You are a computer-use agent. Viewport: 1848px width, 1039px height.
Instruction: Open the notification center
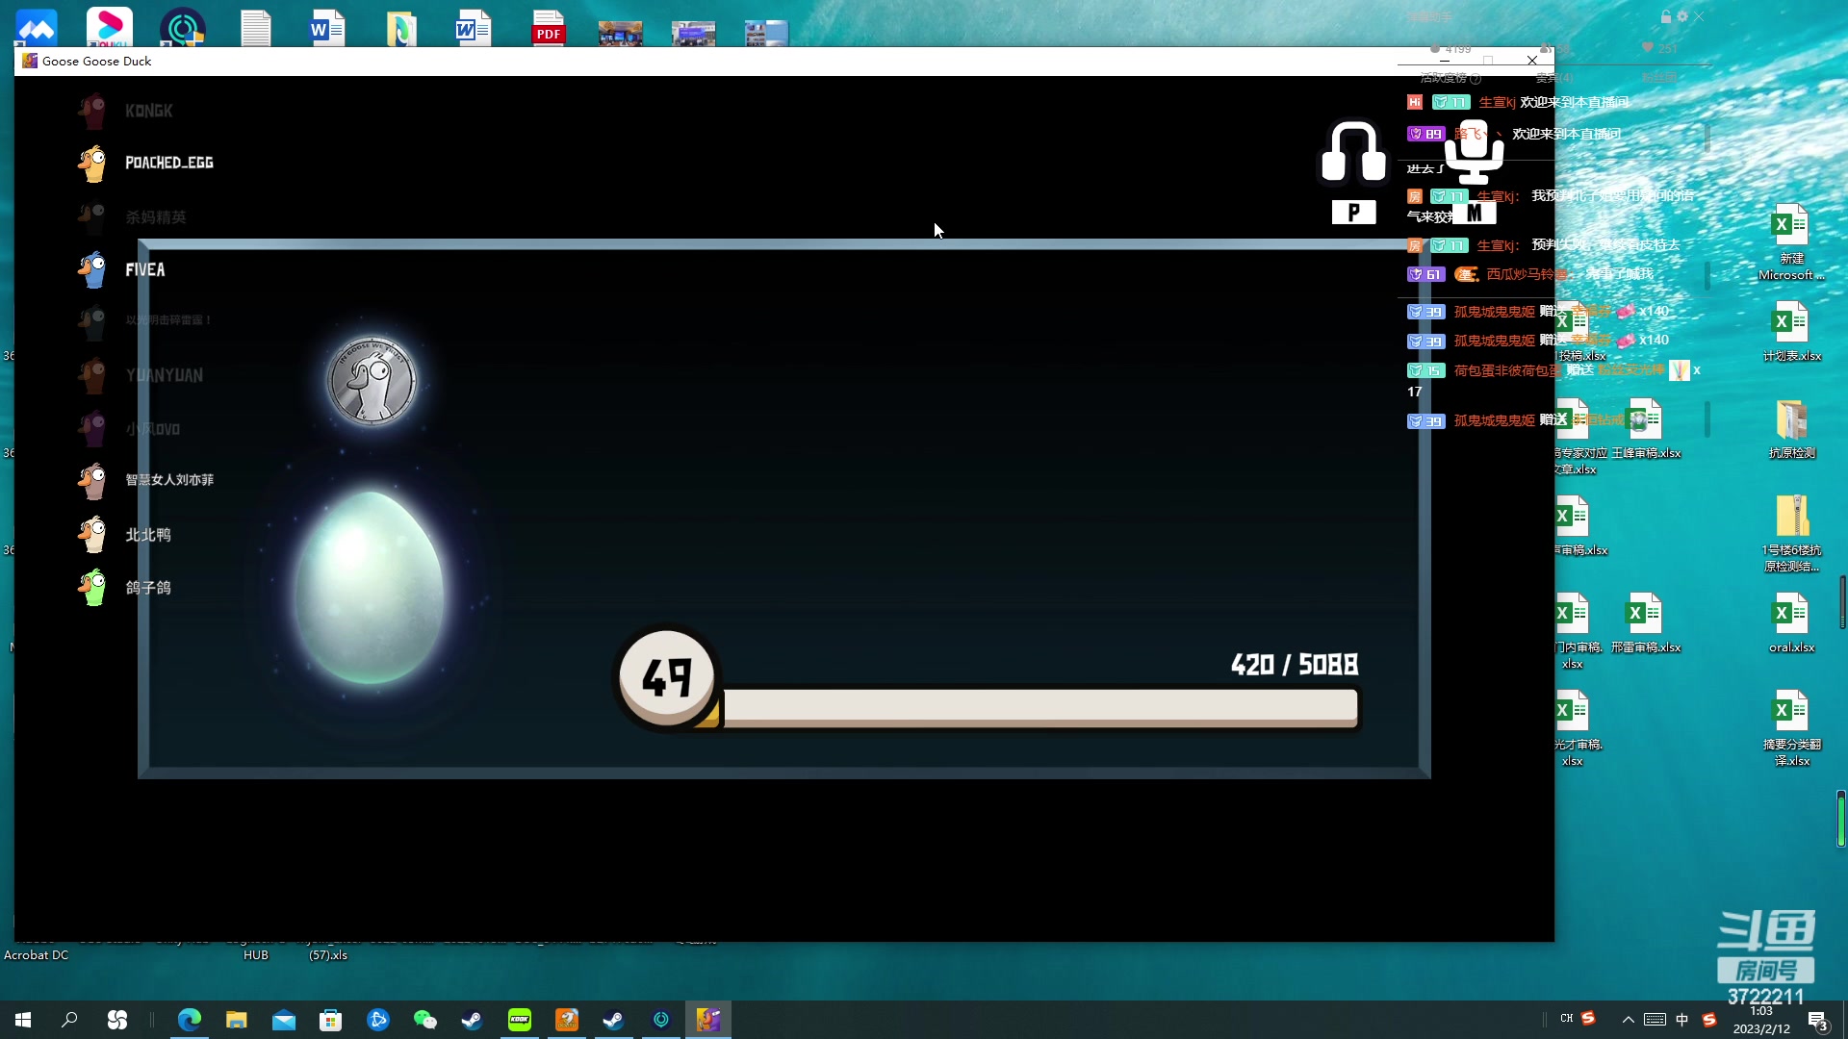[x=1818, y=1020]
